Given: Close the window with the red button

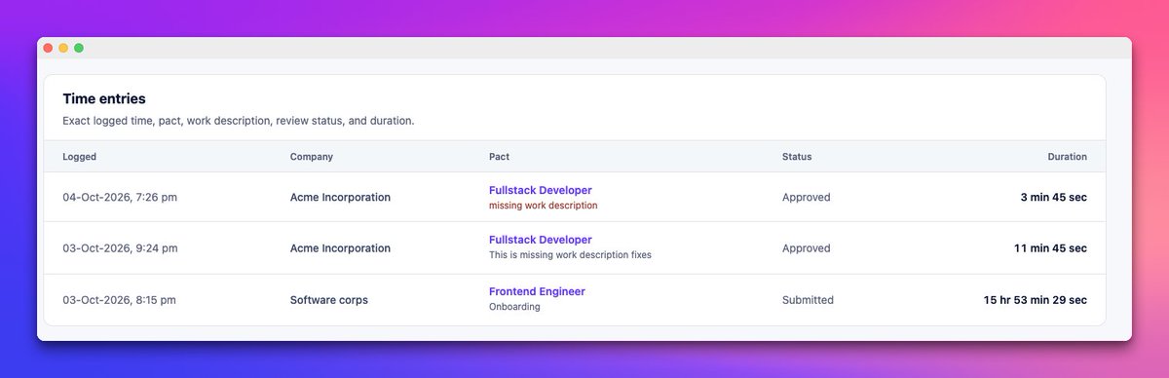Looking at the screenshot, I should pyautogui.click(x=48, y=48).
